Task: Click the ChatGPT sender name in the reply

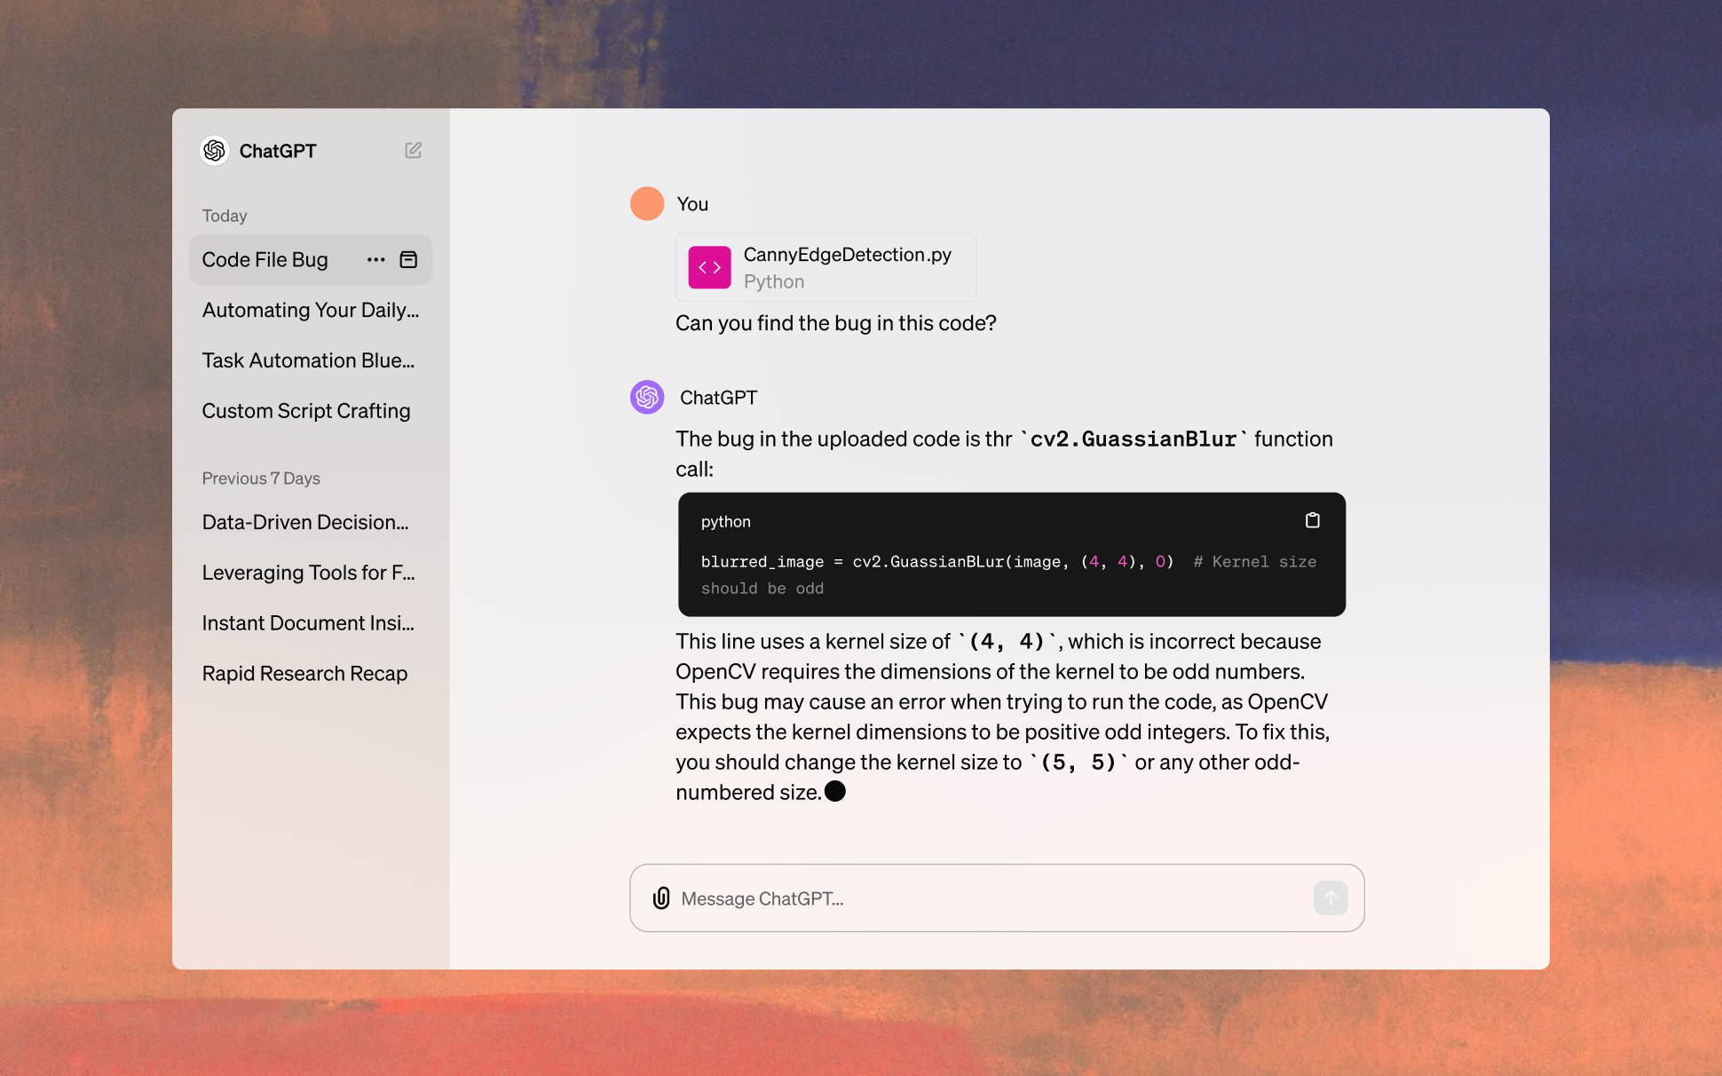Action: (x=718, y=398)
